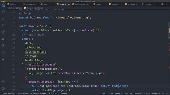
Task: Open the Source Control view
Action: click(3, 18)
